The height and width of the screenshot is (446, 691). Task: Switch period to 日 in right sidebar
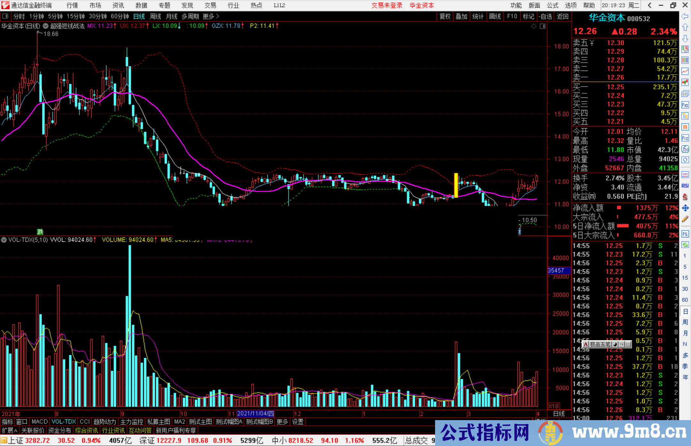pos(685,311)
